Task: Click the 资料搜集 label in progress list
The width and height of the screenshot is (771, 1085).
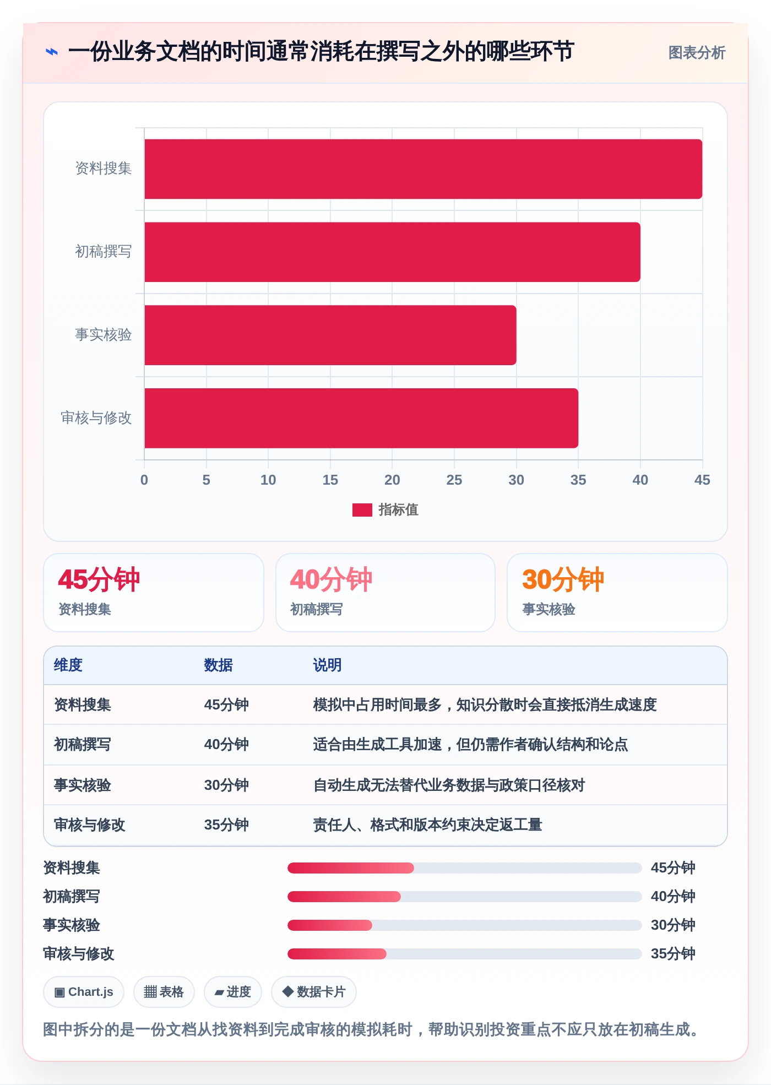Action: tap(72, 868)
